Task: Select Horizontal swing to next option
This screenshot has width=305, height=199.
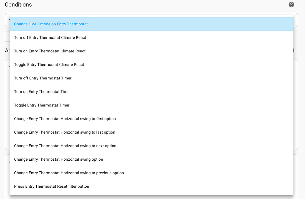Action: click(151, 146)
